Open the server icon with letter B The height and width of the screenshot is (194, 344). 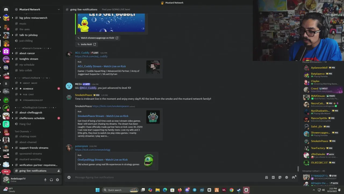(6, 84)
